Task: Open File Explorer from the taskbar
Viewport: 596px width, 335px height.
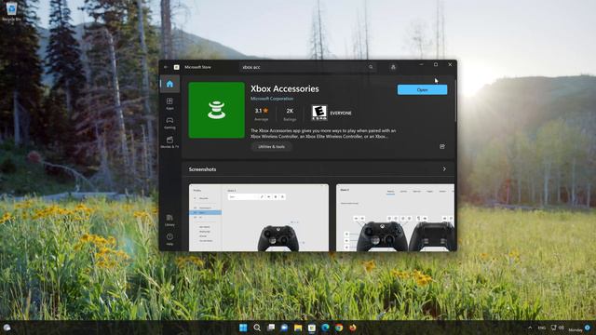Action: tap(298, 328)
